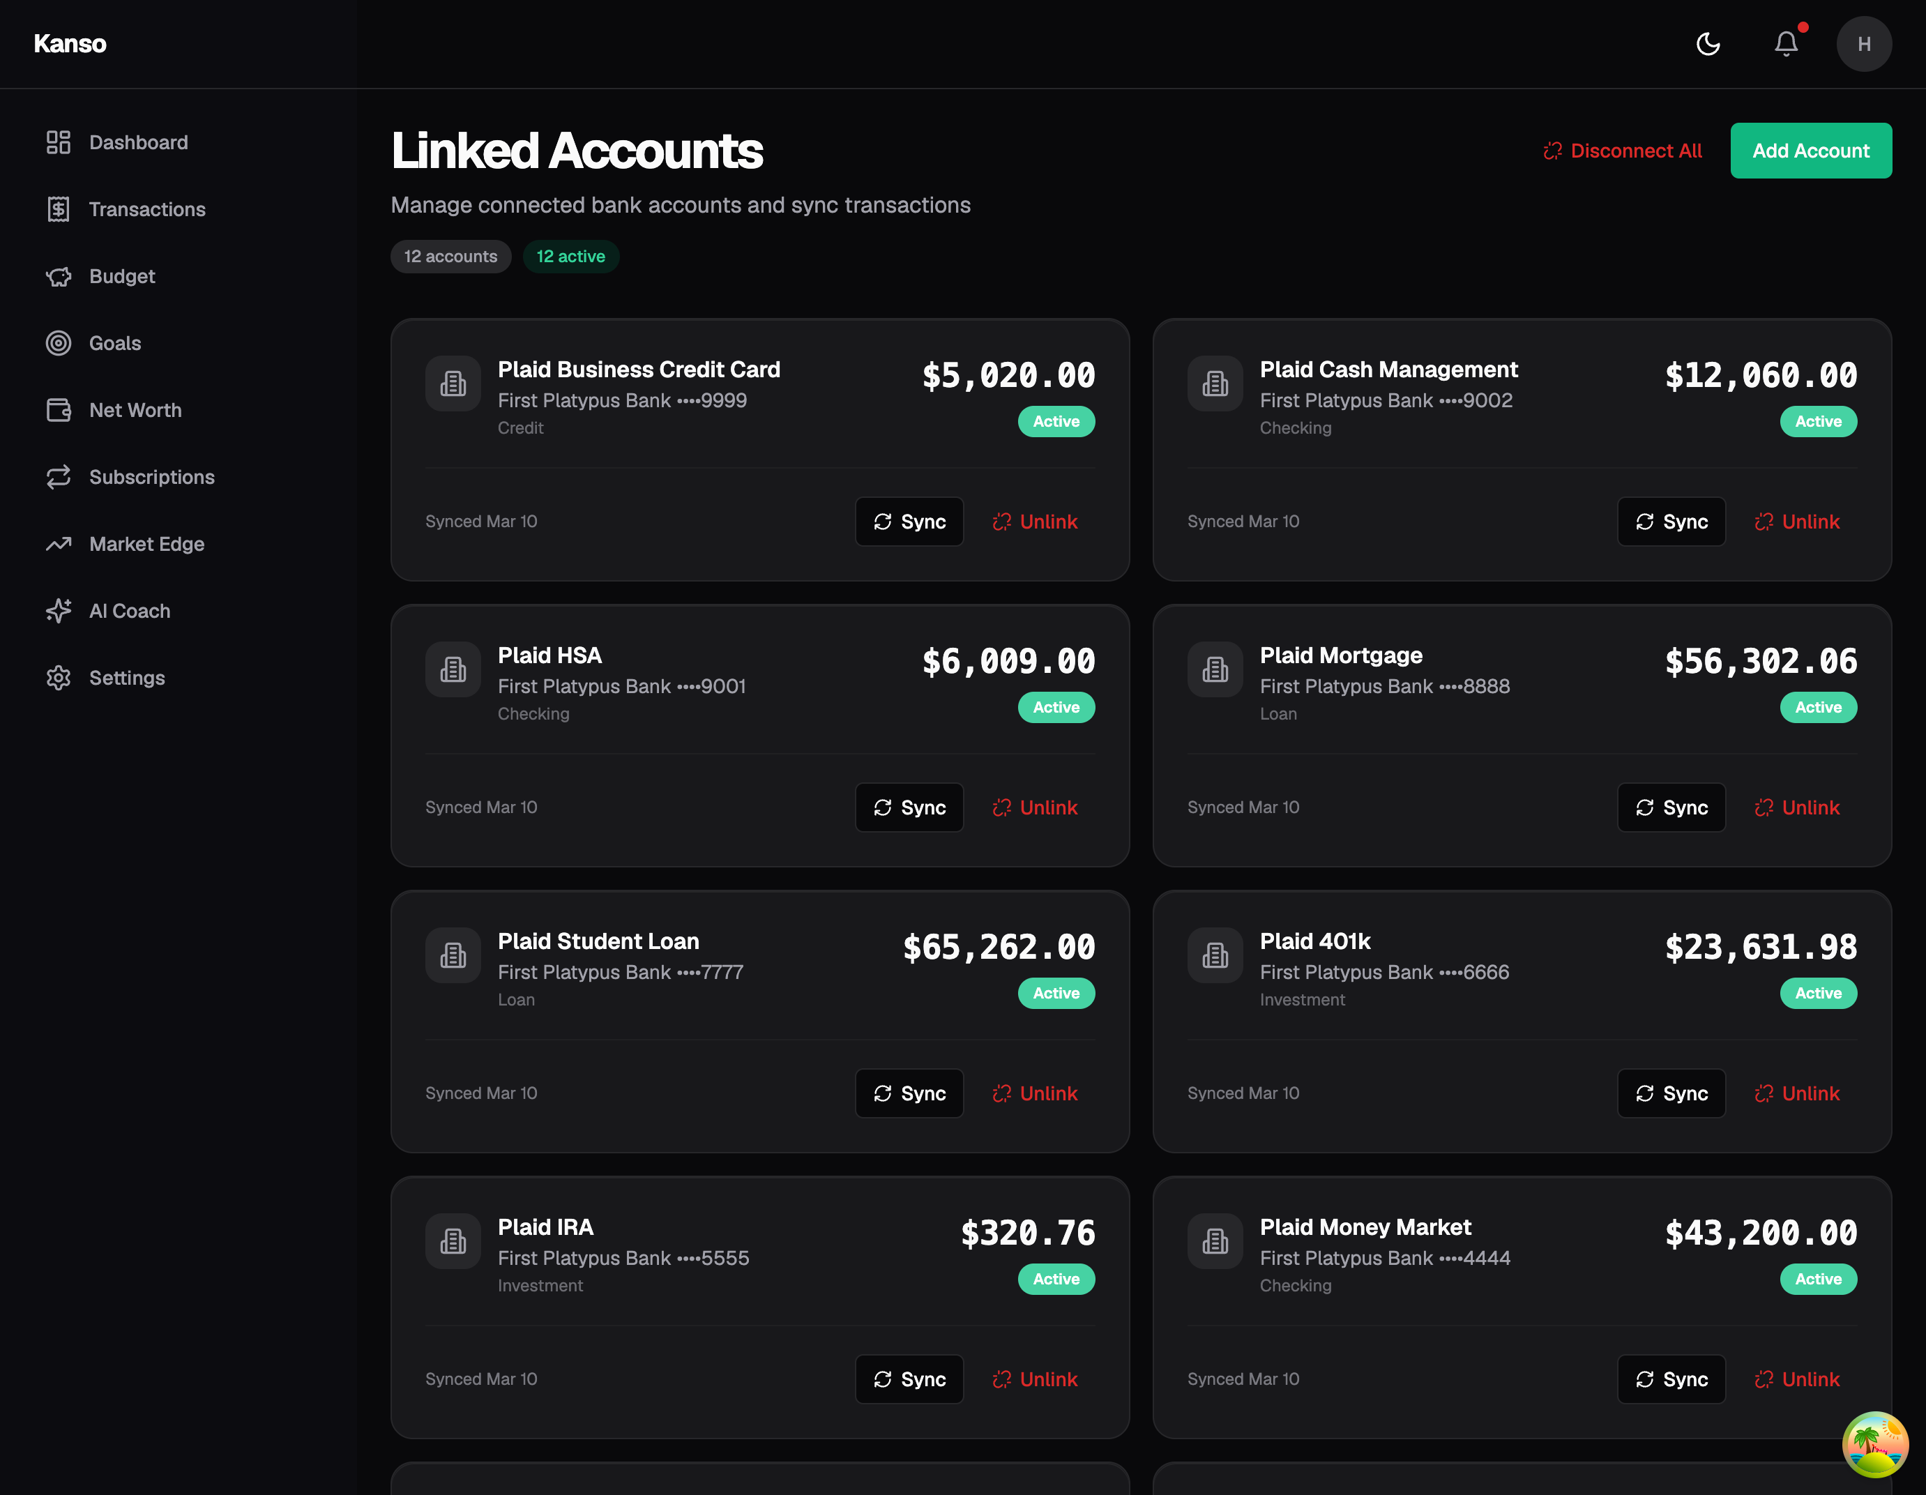Image resolution: width=1926 pixels, height=1495 pixels.
Task: Open the Dashboard grid icon
Action: [58, 142]
